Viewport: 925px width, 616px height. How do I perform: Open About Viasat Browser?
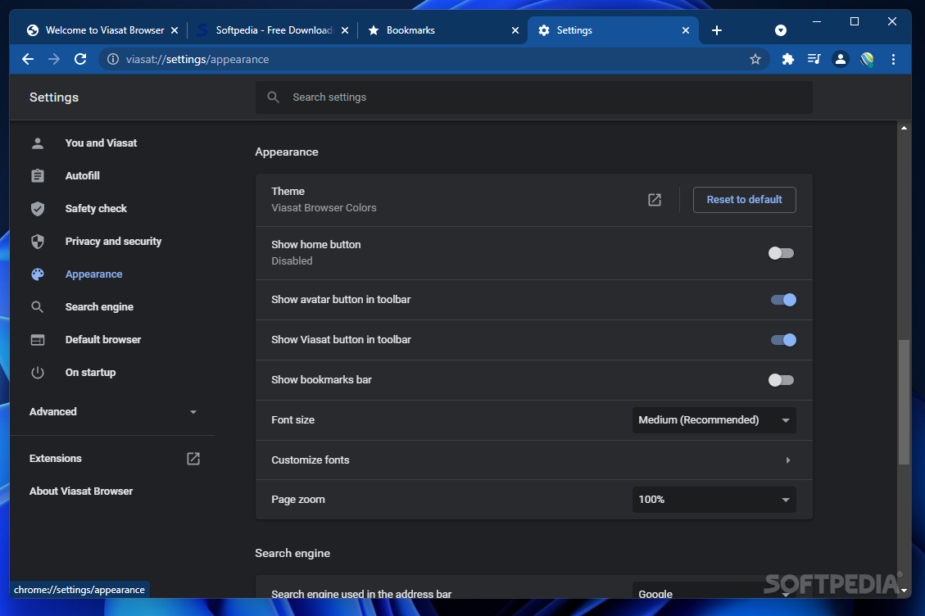point(81,491)
